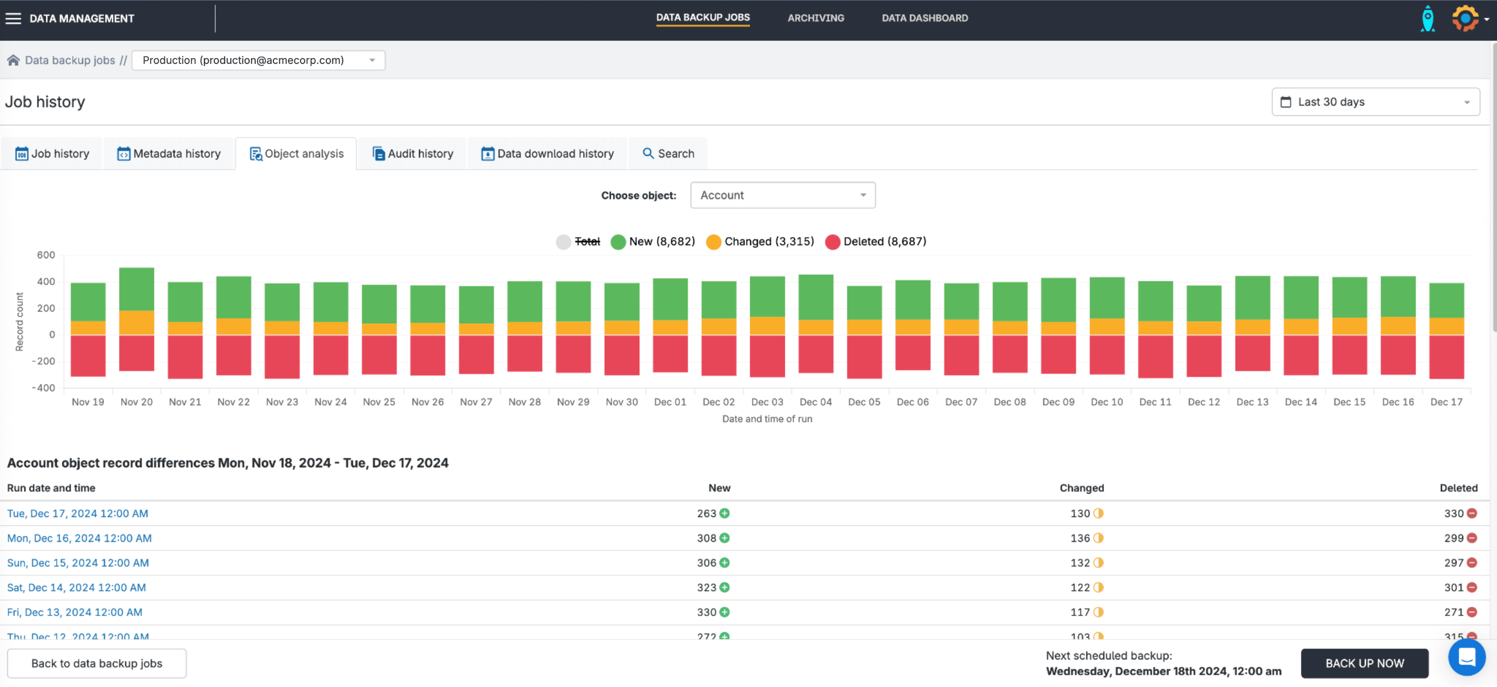This screenshot has height=687, width=1497.
Task: Open the Choose object Account dropdown
Action: pyautogui.click(x=782, y=196)
